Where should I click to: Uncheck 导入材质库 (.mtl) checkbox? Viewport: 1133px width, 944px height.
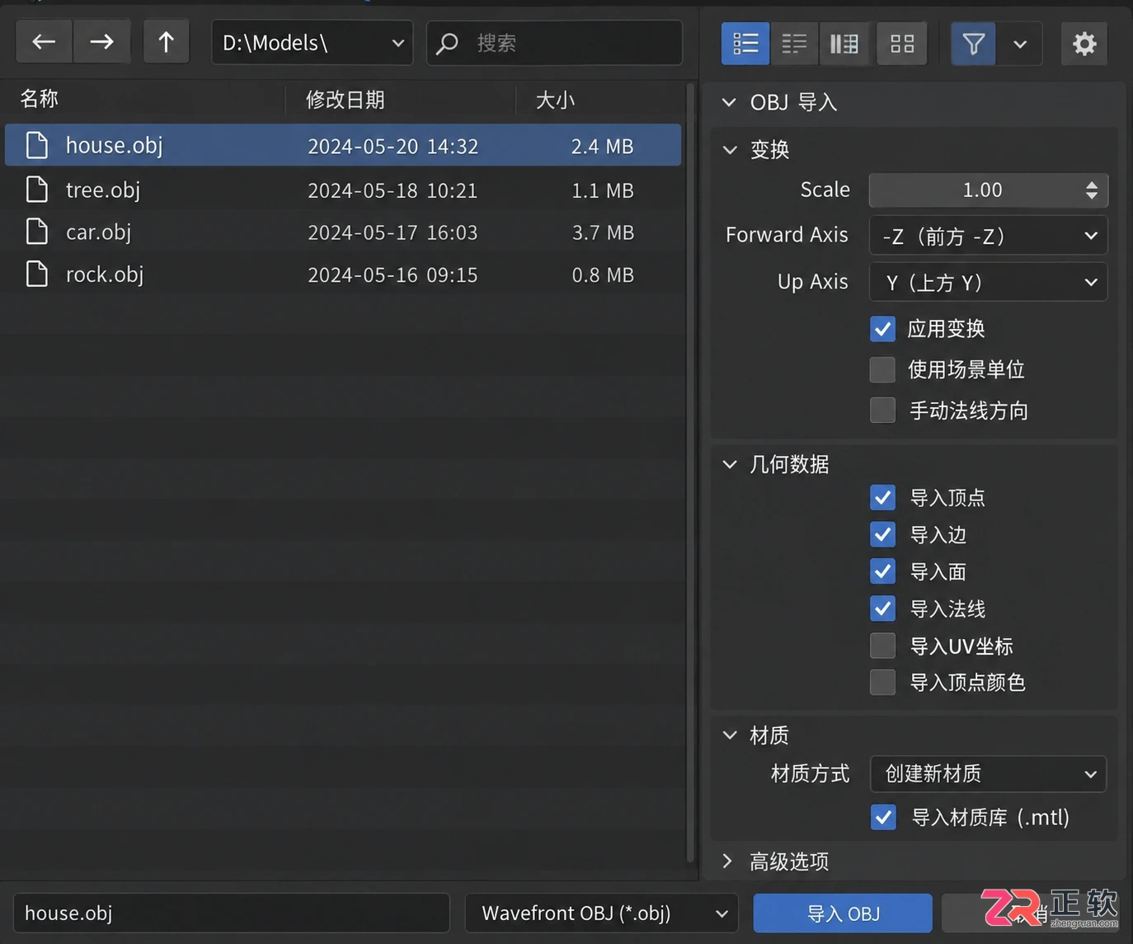tap(882, 817)
